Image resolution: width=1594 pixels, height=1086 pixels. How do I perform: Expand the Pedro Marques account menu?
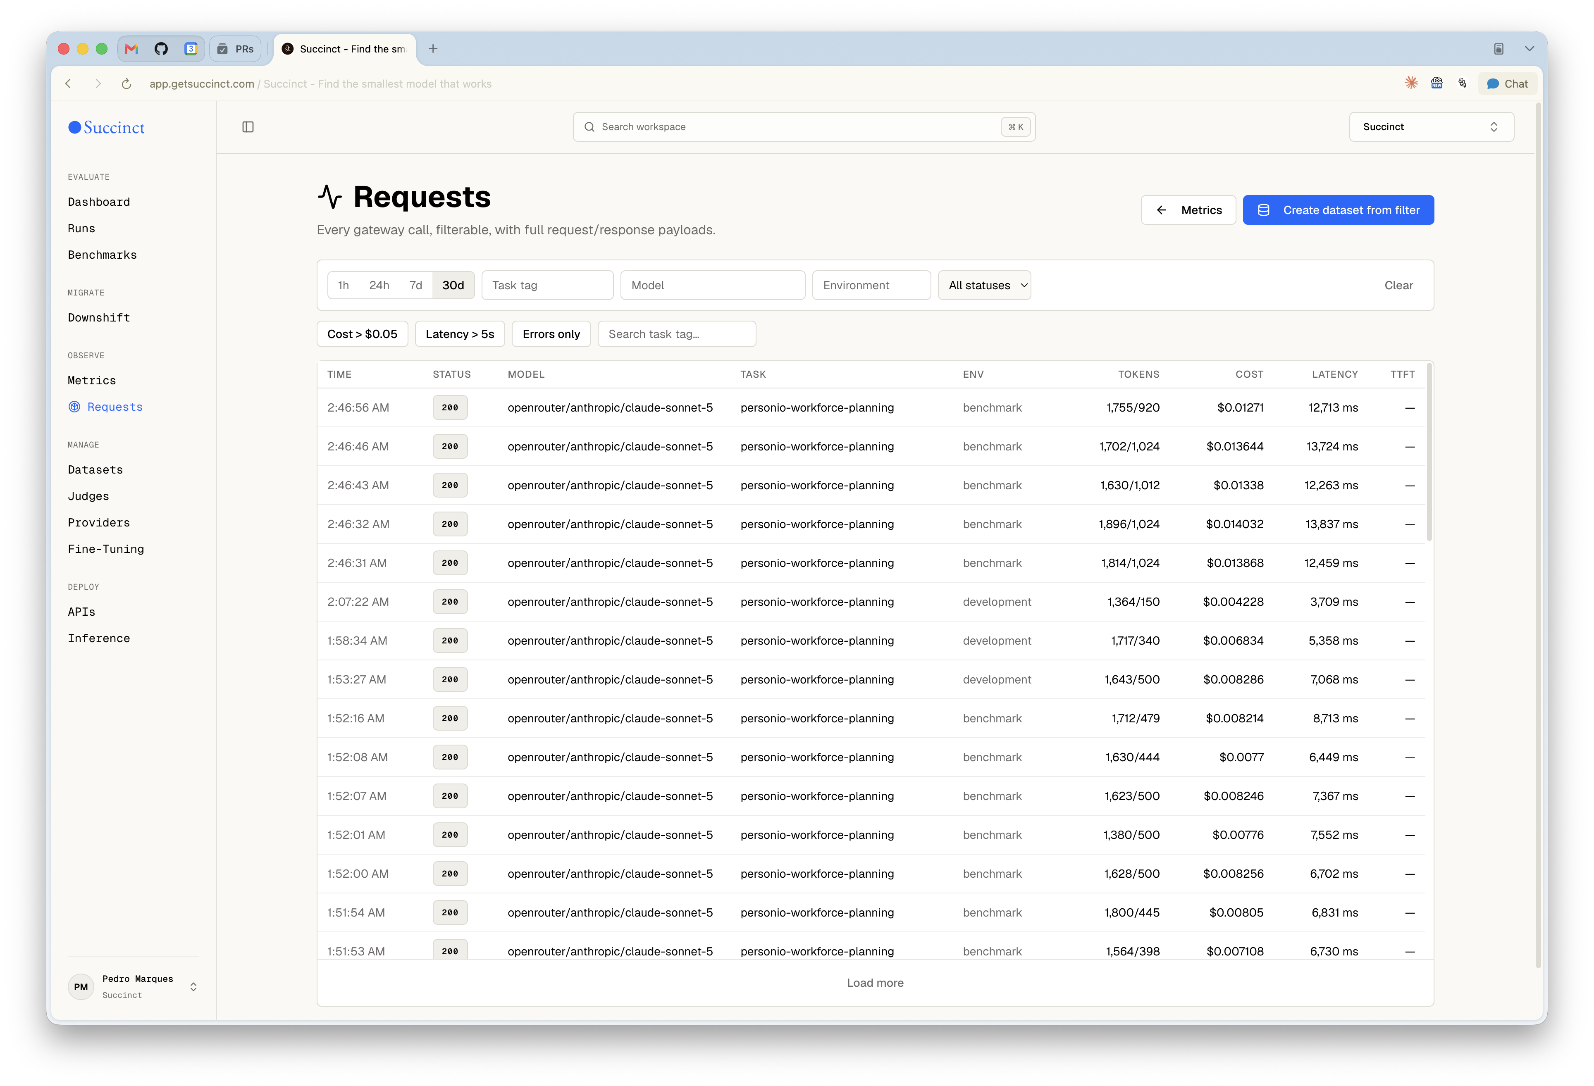pos(134,986)
